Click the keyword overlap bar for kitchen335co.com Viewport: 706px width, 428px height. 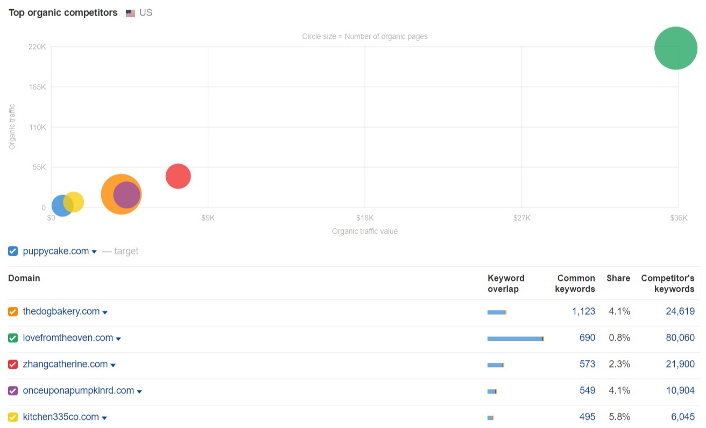point(490,418)
